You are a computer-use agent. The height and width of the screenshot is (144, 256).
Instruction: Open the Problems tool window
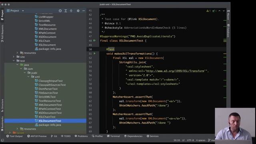pyautogui.click(x=81, y=136)
